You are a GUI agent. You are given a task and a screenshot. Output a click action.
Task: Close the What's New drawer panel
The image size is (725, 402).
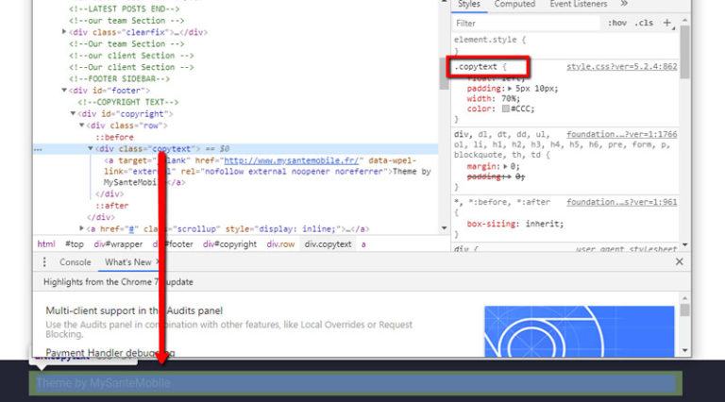[679, 261]
